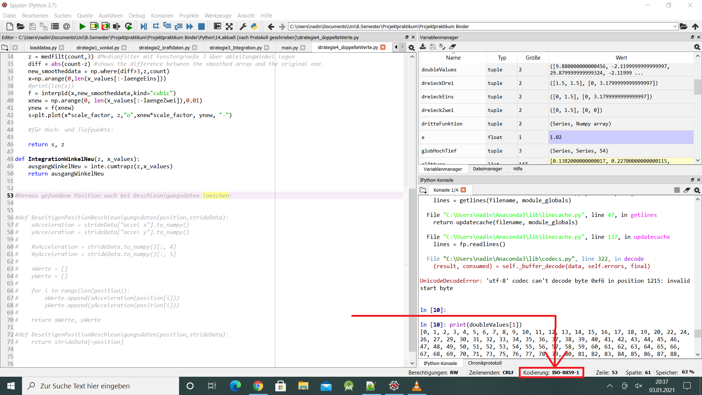Create a new file with toolbar icon
This screenshot has height=395, width=702.
10,26
